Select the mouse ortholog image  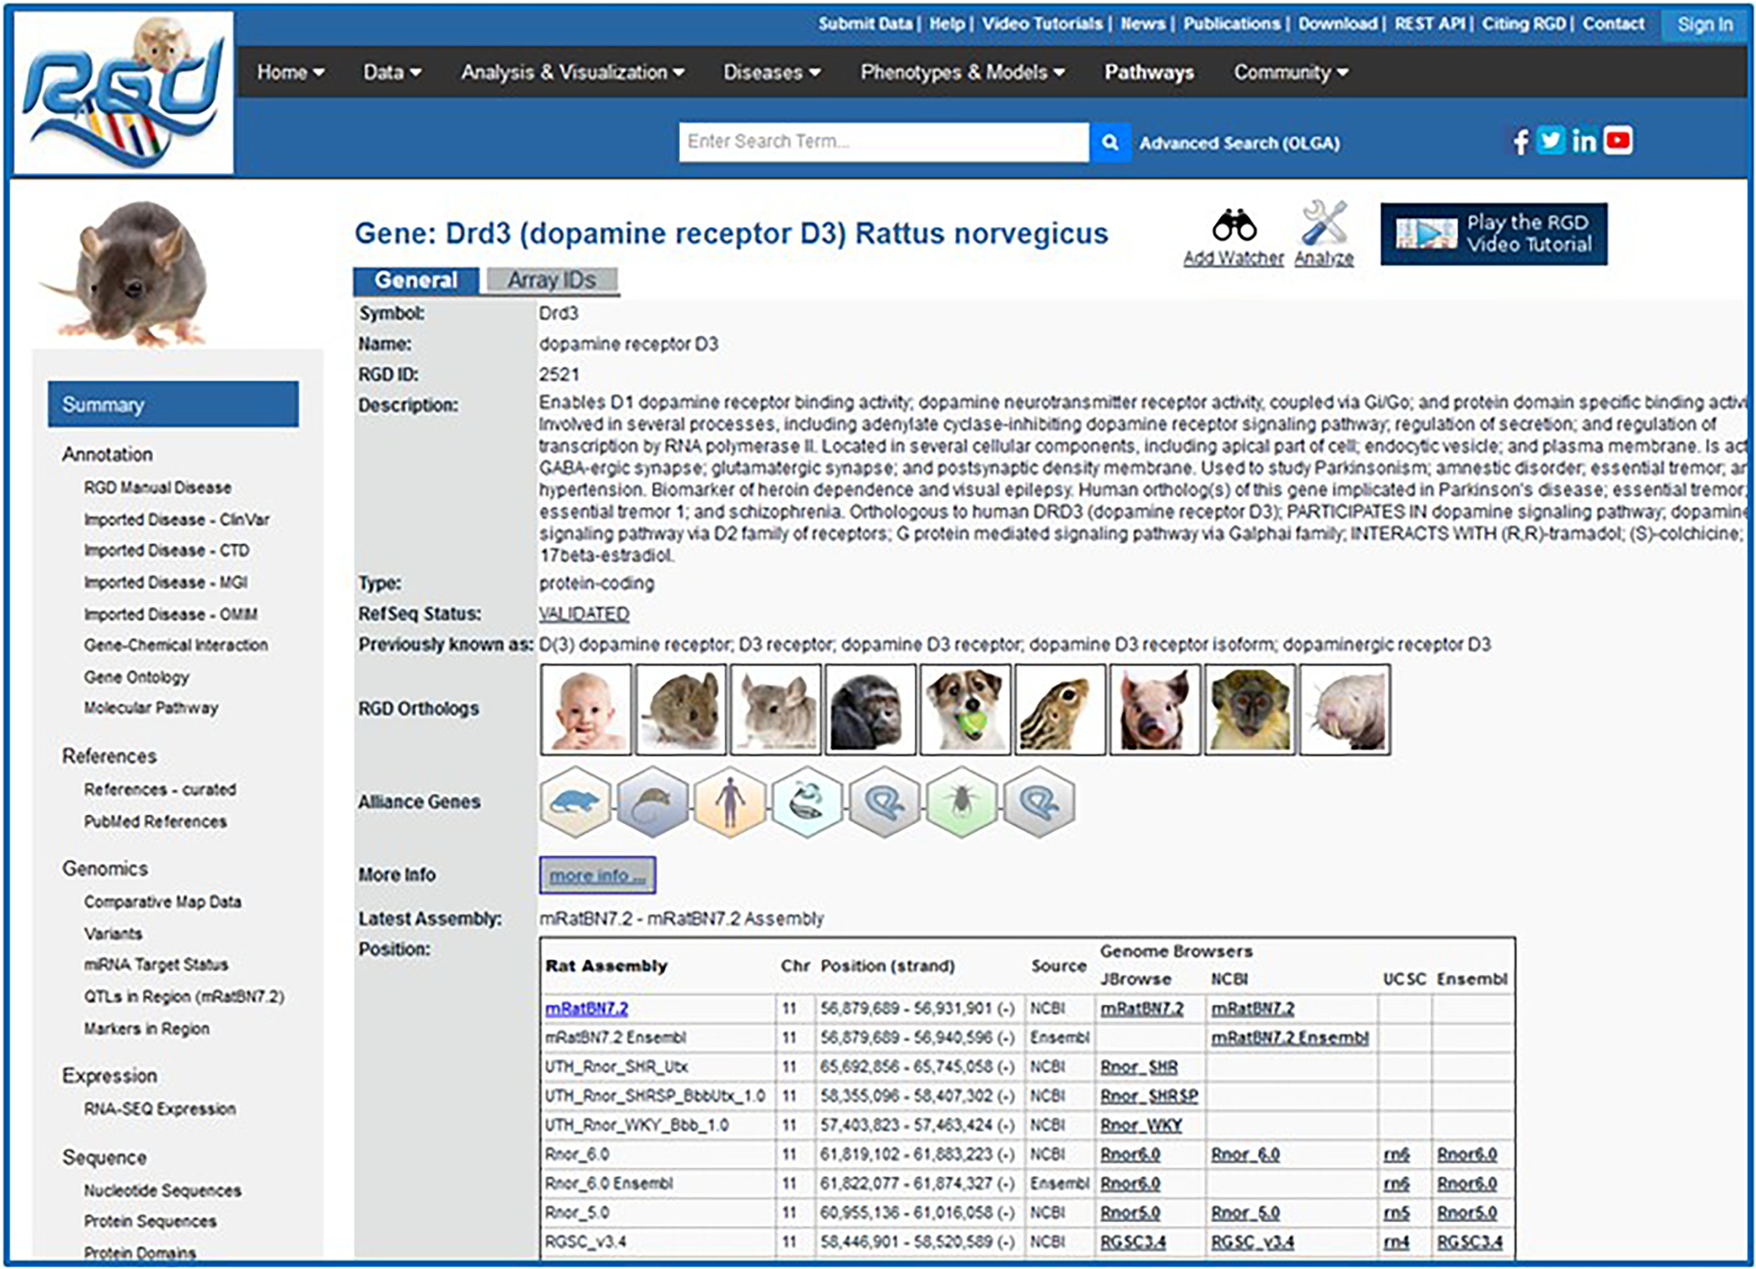point(681,710)
